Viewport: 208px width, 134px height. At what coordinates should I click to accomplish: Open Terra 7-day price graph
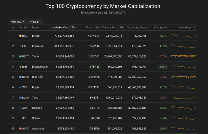click(184, 98)
